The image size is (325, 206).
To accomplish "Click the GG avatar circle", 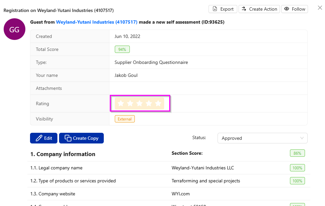I will click(x=14, y=29).
